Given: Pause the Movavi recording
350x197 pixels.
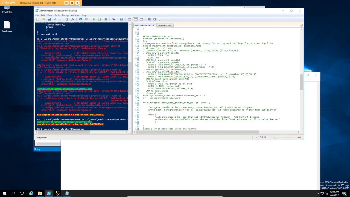Looking at the screenshot, I should pos(72,3).
